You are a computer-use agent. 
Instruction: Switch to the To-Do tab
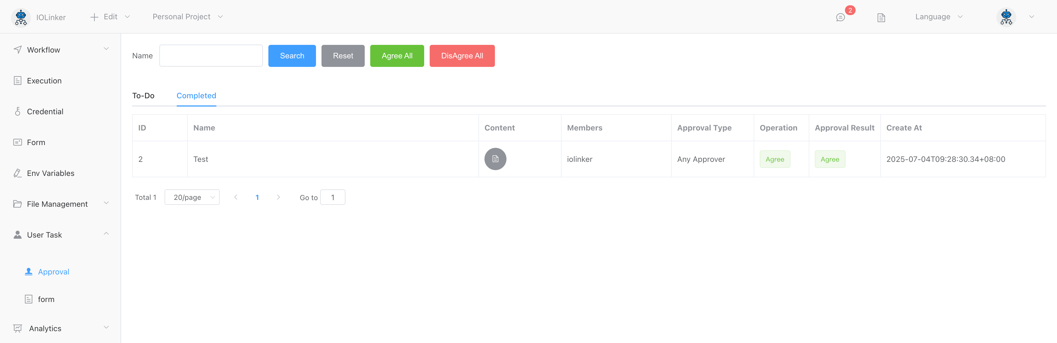143,96
